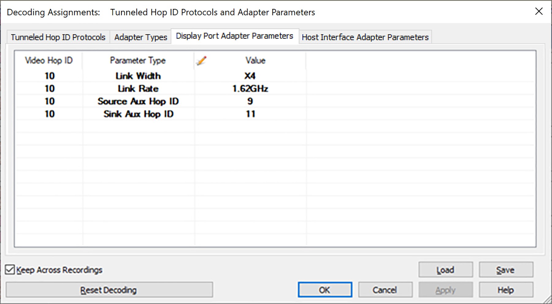Click the Reset Decoding button
Screen dimensions: 552x304
109,290
